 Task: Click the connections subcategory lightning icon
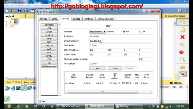pos(7,99)
